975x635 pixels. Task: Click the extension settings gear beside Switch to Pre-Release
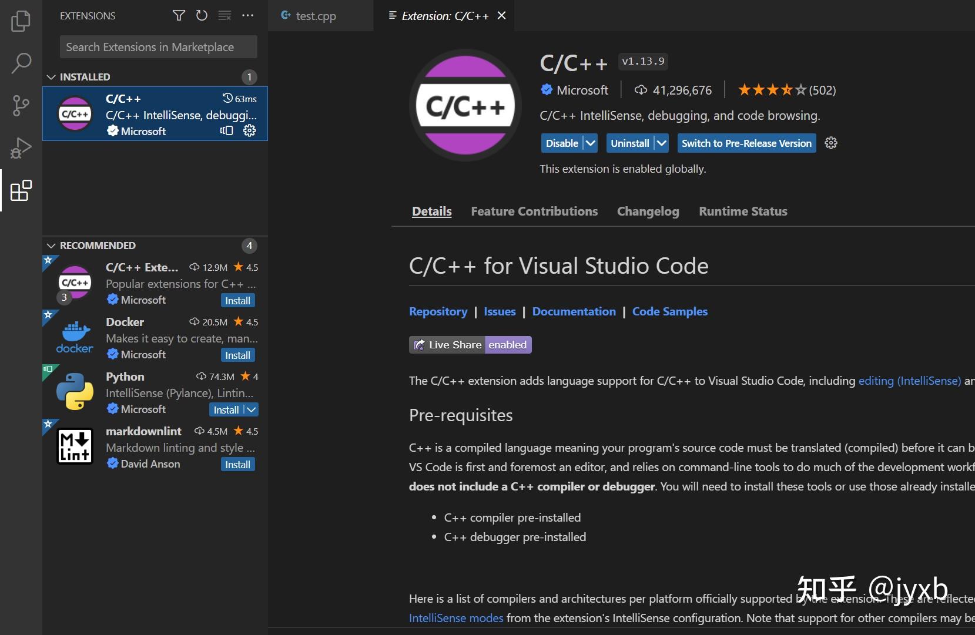point(830,143)
